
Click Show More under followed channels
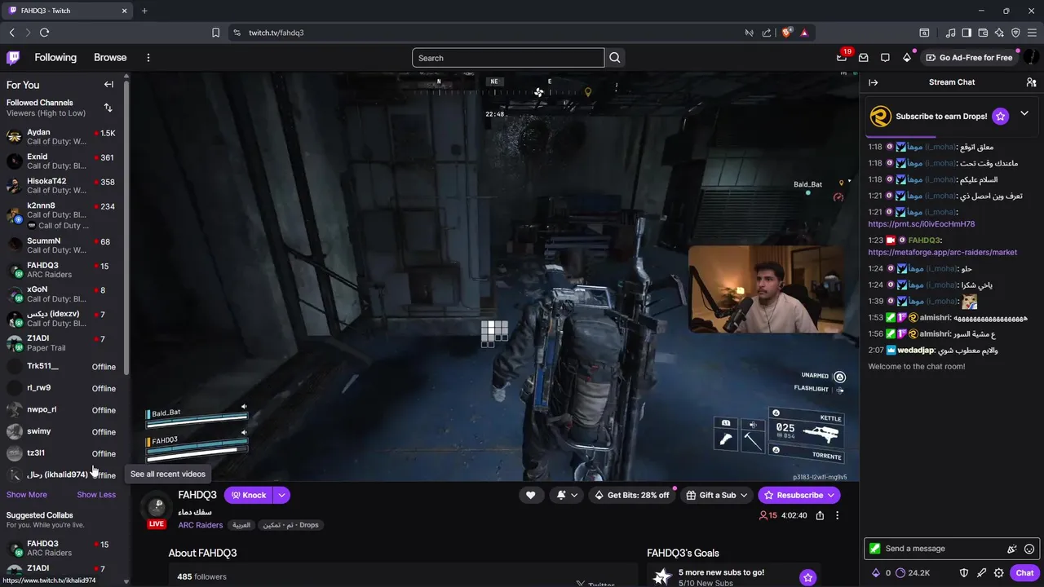coord(27,495)
